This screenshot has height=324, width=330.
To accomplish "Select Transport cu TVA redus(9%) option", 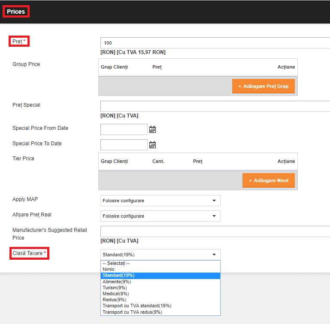I will coord(160,312).
